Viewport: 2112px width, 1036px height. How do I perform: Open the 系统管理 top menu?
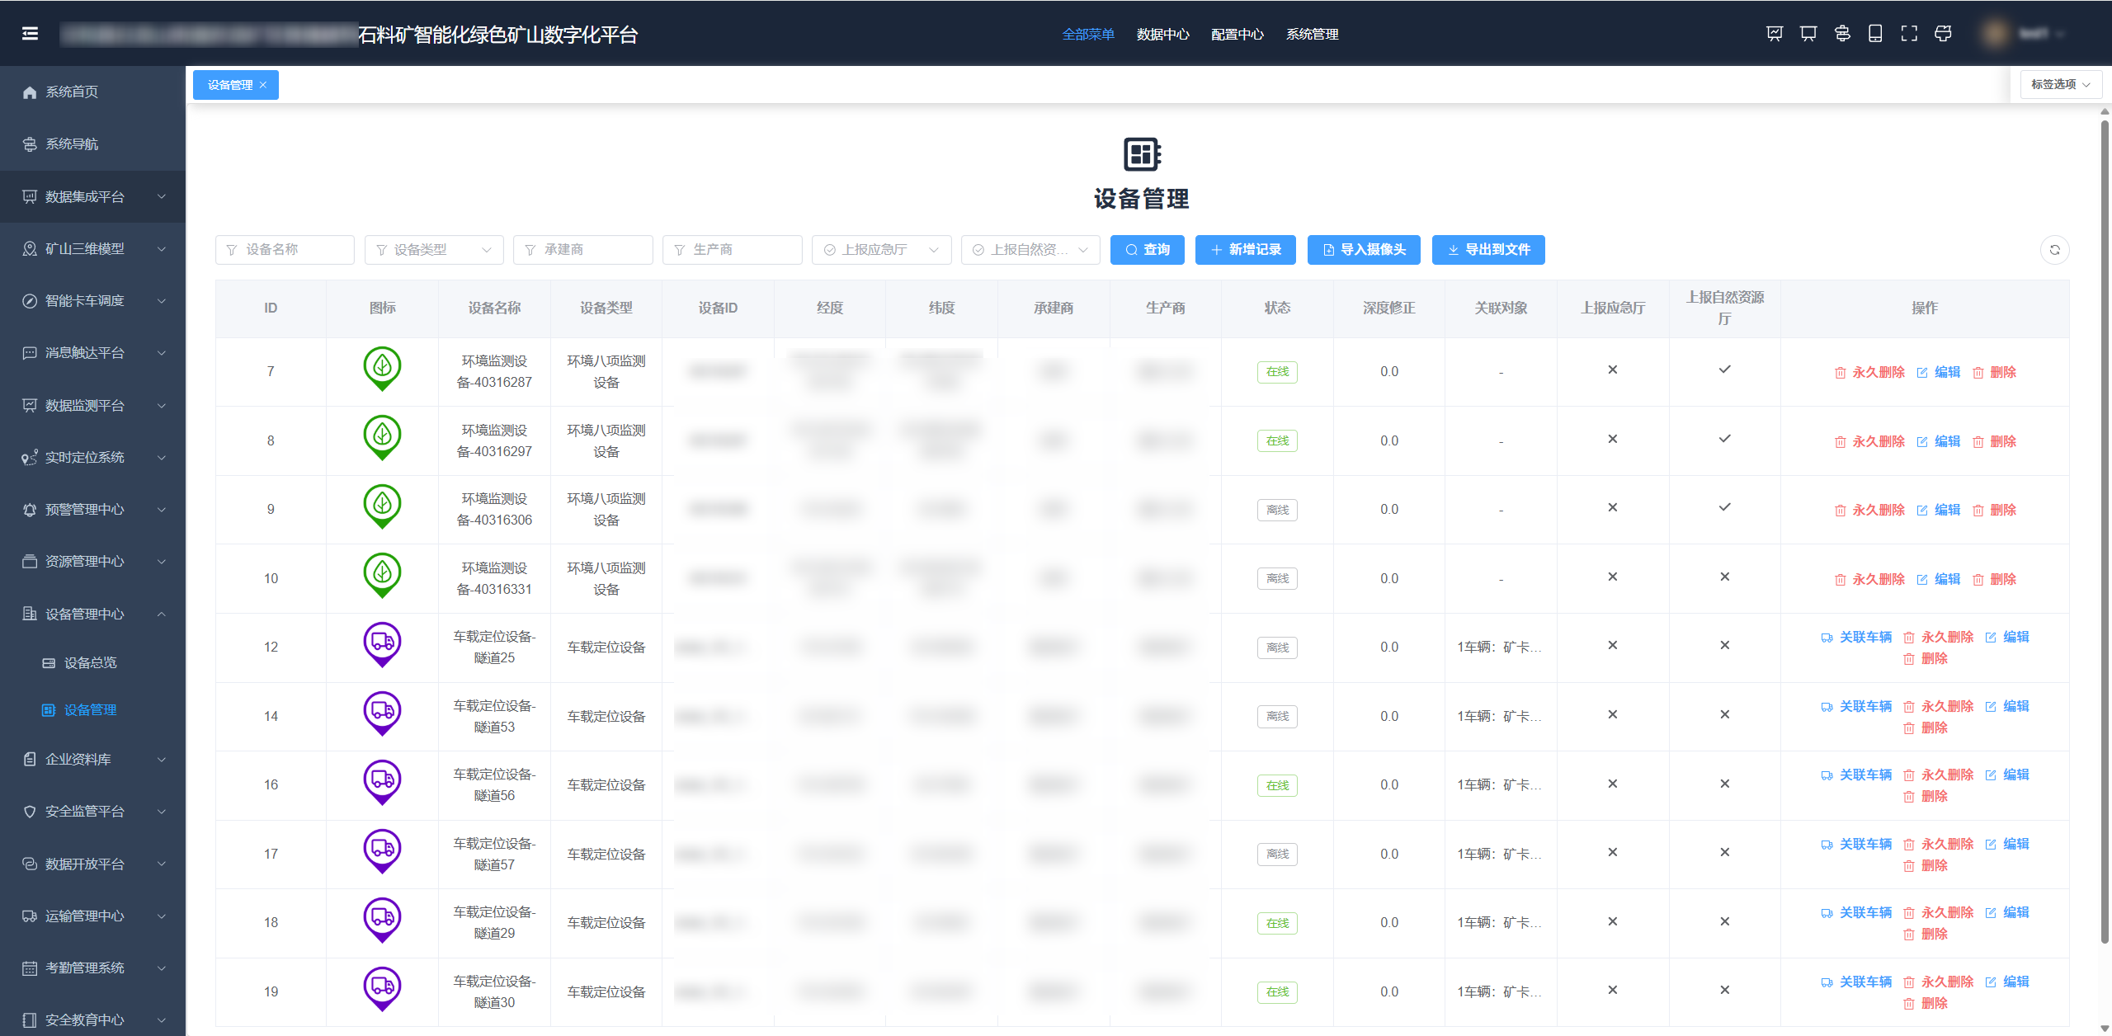click(1312, 34)
